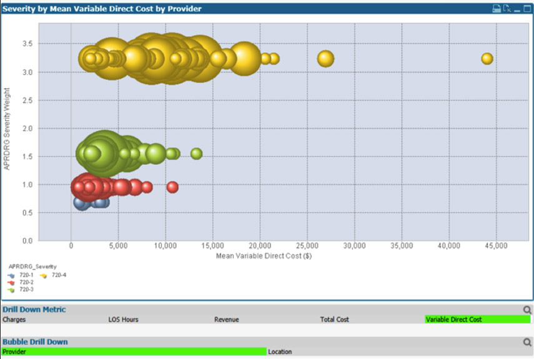Select Revenue drill down metric
Screen dimensions: 534x359
[x=227, y=320]
